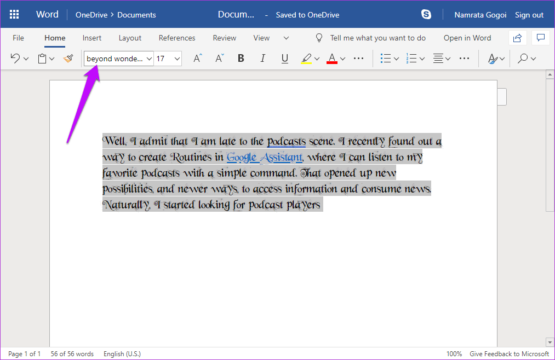Follow the Google Assistant hyperlink
Image resolution: width=555 pixels, height=360 pixels.
[x=265, y=157]
